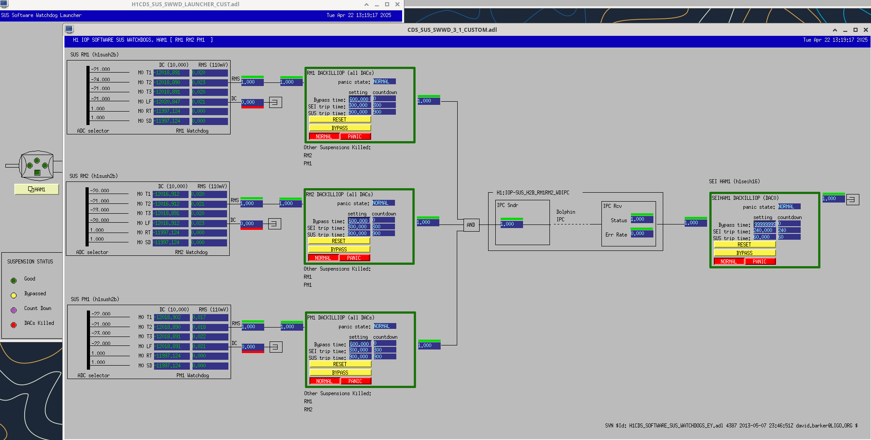871x440 pixels.
Task: Expand the related display menu beside PM1 DC output
Action: coord(275,347)
